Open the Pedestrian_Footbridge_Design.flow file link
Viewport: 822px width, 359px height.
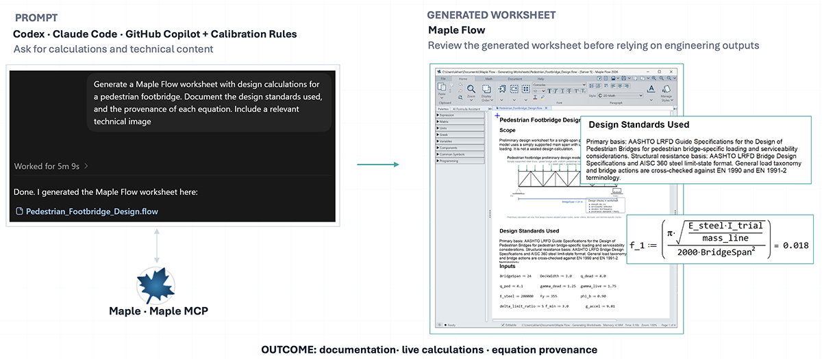pos(92,211)
